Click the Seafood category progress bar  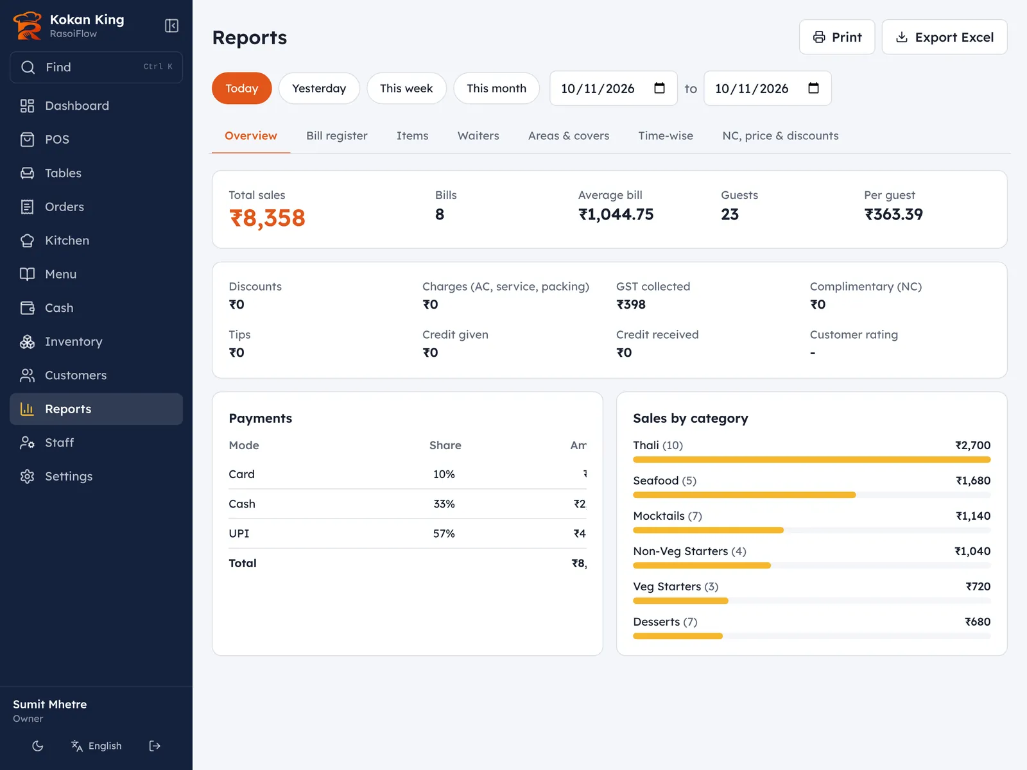pos(811,495)
